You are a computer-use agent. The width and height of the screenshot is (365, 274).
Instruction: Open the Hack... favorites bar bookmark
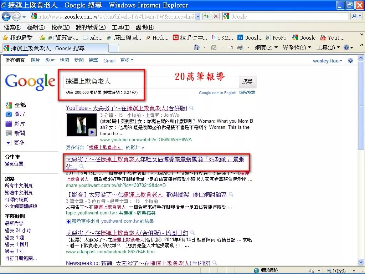coord(157,37)
